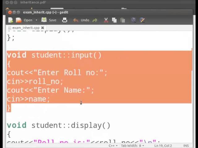Click the Open button label
This screenshot has height=148, width=198.
coord(28,20)
